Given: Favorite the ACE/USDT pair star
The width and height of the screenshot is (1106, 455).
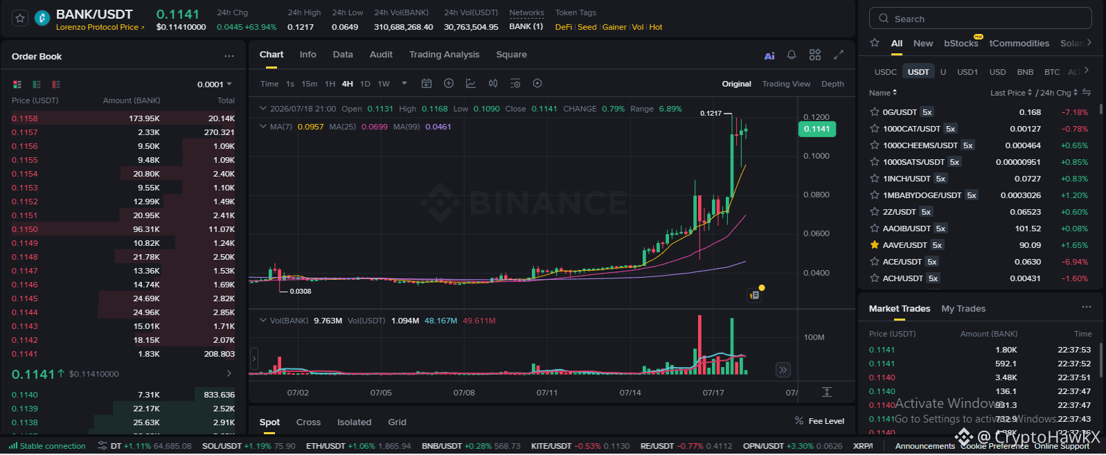Looking at the screenshot, I should tap(875, 261).
